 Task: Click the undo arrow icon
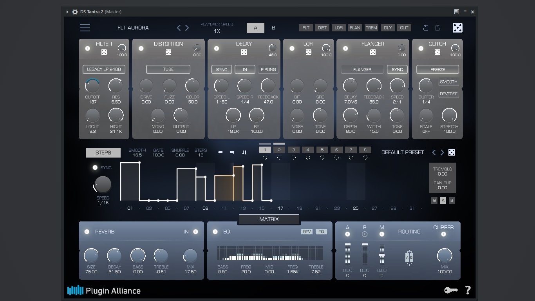click(426, 28)
